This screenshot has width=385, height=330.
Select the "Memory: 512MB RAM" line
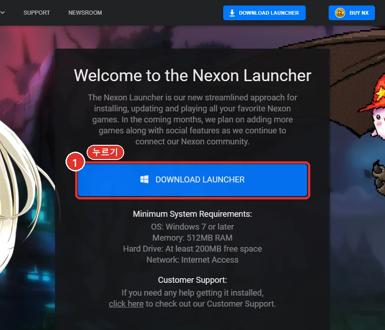point(192,238)
